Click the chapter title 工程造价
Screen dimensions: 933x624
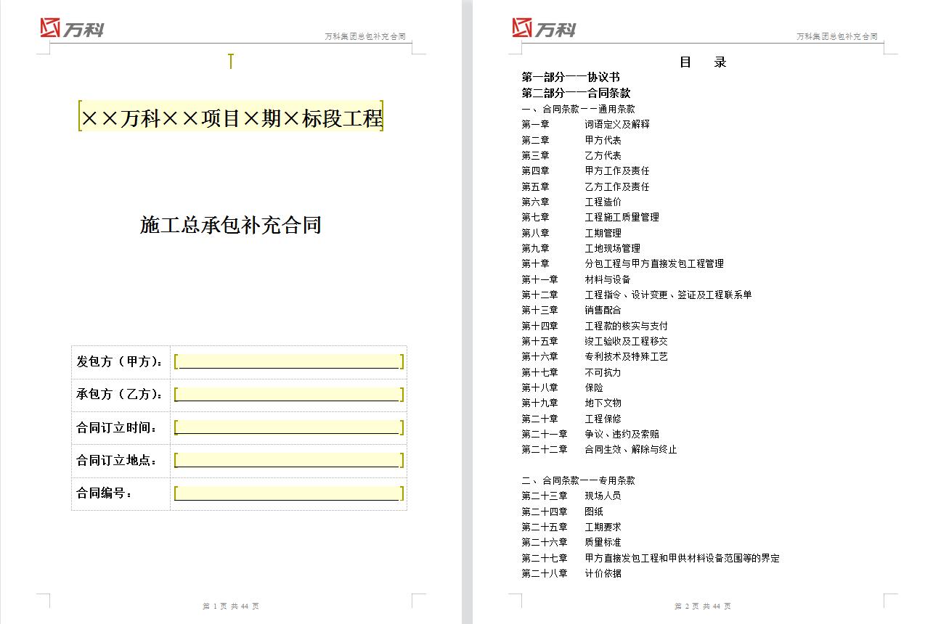click(603, 202)
